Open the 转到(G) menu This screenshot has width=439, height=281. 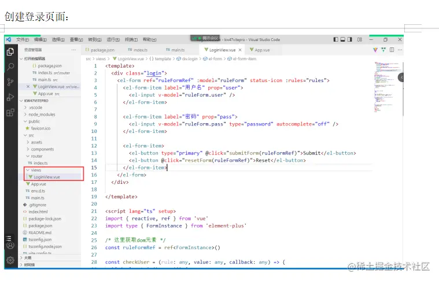[95, 39]
